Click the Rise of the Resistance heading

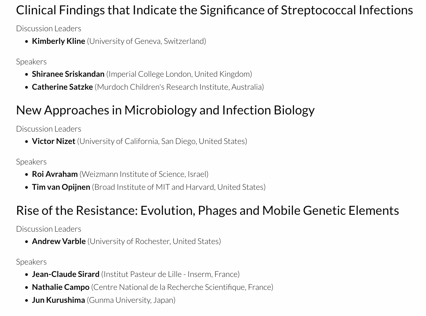(x=207, y=210)
